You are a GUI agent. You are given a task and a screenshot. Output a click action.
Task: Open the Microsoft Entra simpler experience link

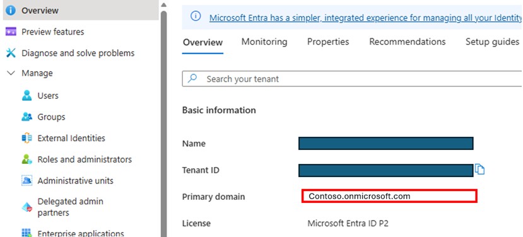click(x=366, y=18)
